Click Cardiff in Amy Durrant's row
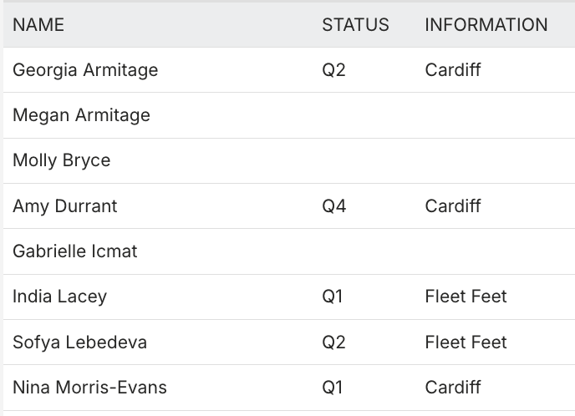The image size is (575, 416). (x=453, y=206)
